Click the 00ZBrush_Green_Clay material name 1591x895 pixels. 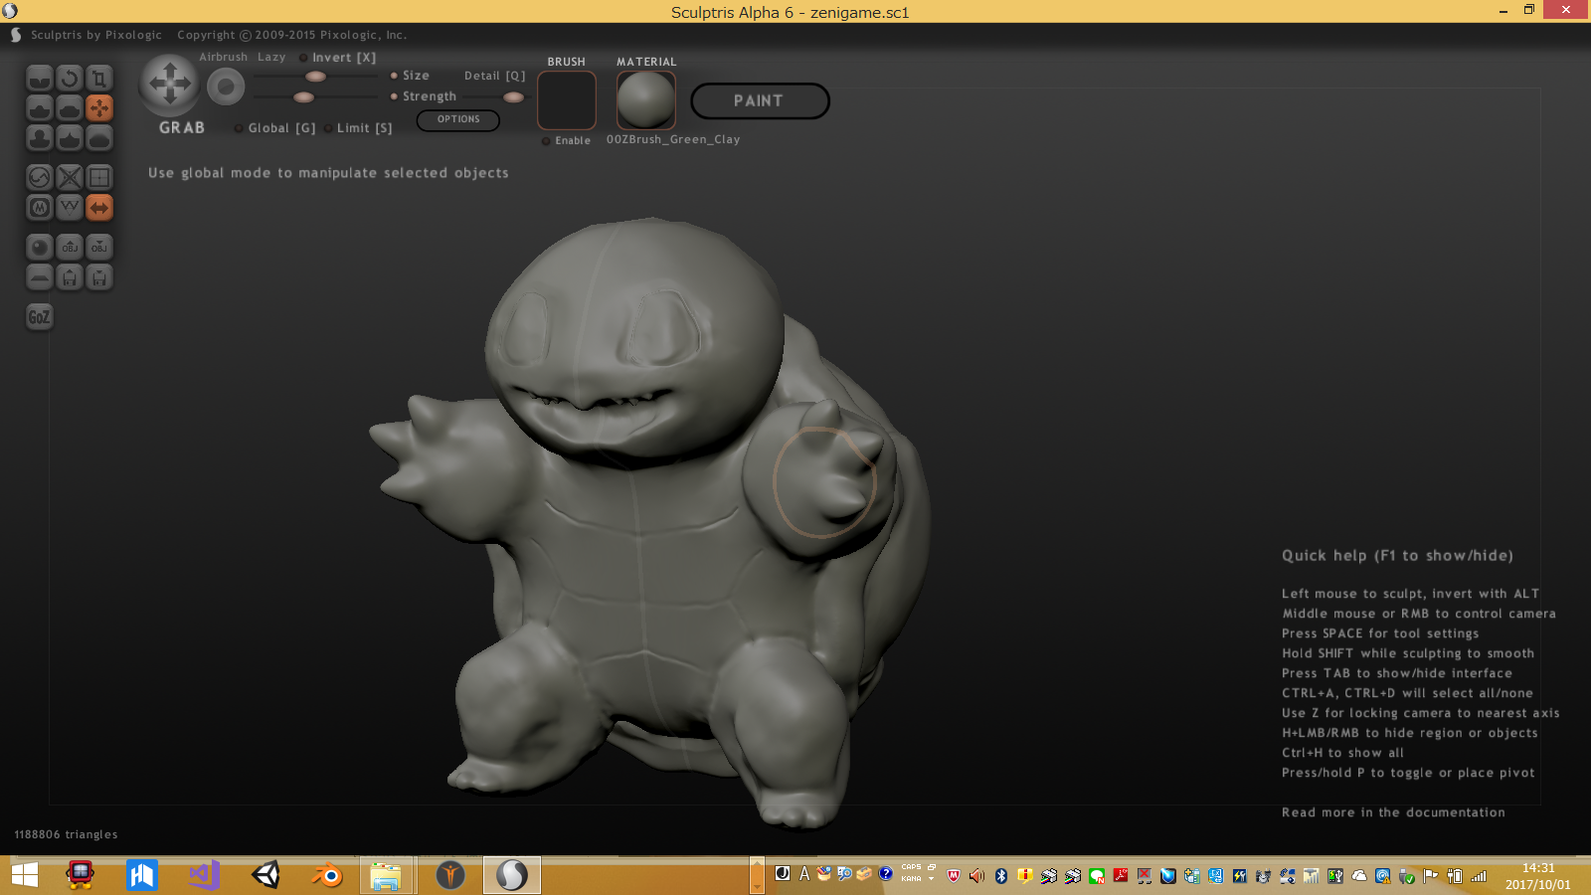pyautogui.click(x=673, y=139)
